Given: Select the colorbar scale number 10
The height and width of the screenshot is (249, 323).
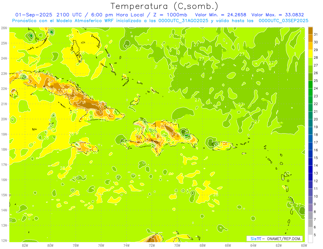Looking at the screenshot, I should (x=316, y=196).
